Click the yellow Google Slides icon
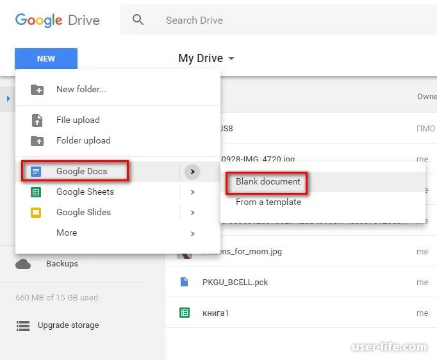This screenshot has height=360, width=437. 36,213
